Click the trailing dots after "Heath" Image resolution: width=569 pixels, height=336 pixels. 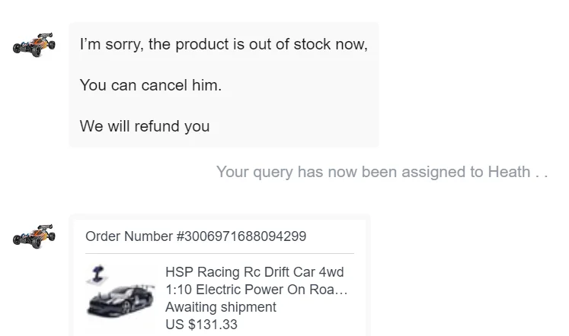[542, 173]
